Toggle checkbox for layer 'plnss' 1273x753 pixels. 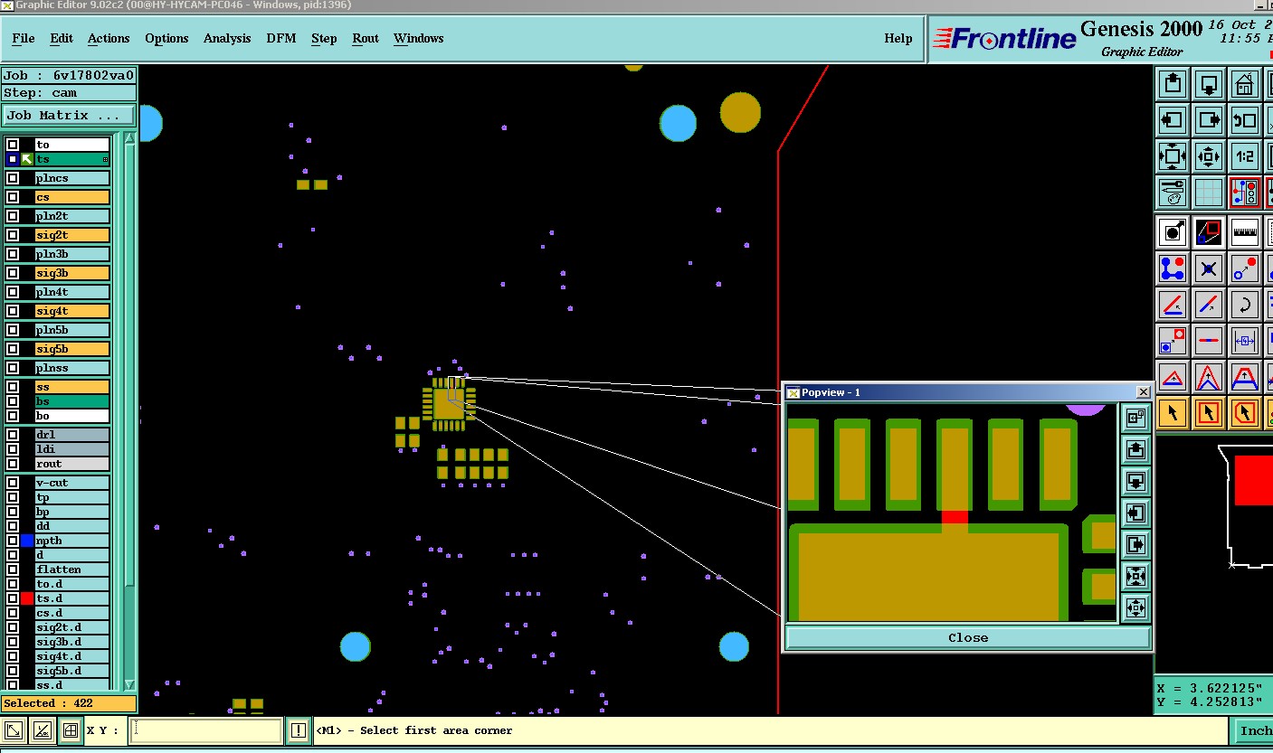click(x=13, y=368)
